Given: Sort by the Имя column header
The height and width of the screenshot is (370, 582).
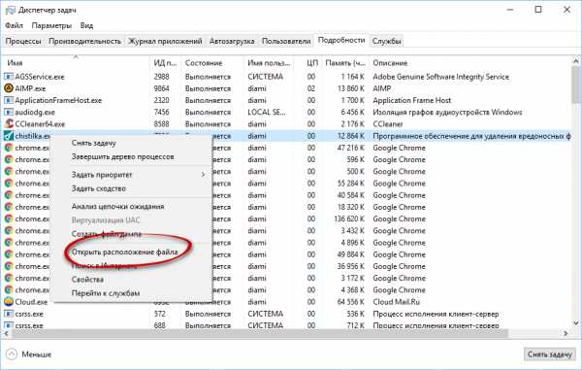Looking at the screenshot, I should click(x=15, y=63).
